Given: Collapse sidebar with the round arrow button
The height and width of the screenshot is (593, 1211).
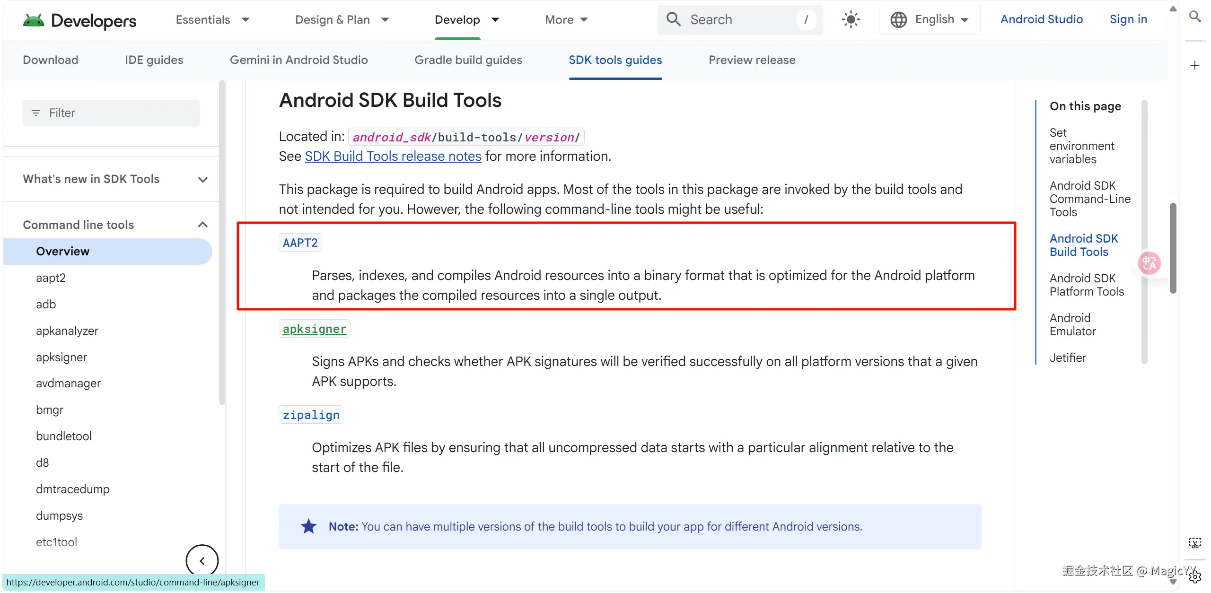Looking at the screenshot, I should point(202,561).
